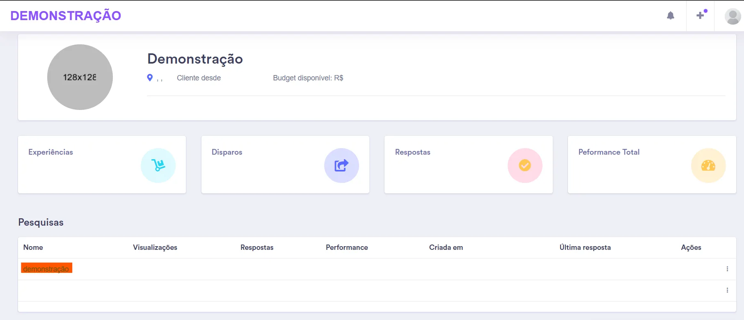Viewport: 744px width, 320px height.
Task: Click the plus add icon in header
Action: point(701,16)
